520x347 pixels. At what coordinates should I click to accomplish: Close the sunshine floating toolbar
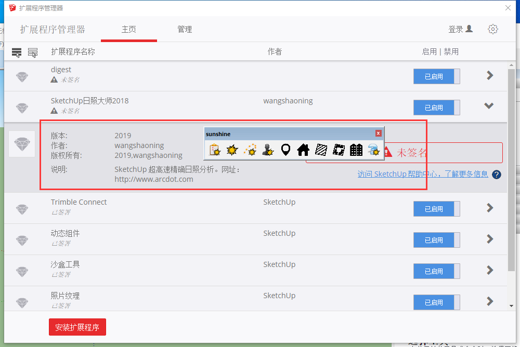click(379, 133)
